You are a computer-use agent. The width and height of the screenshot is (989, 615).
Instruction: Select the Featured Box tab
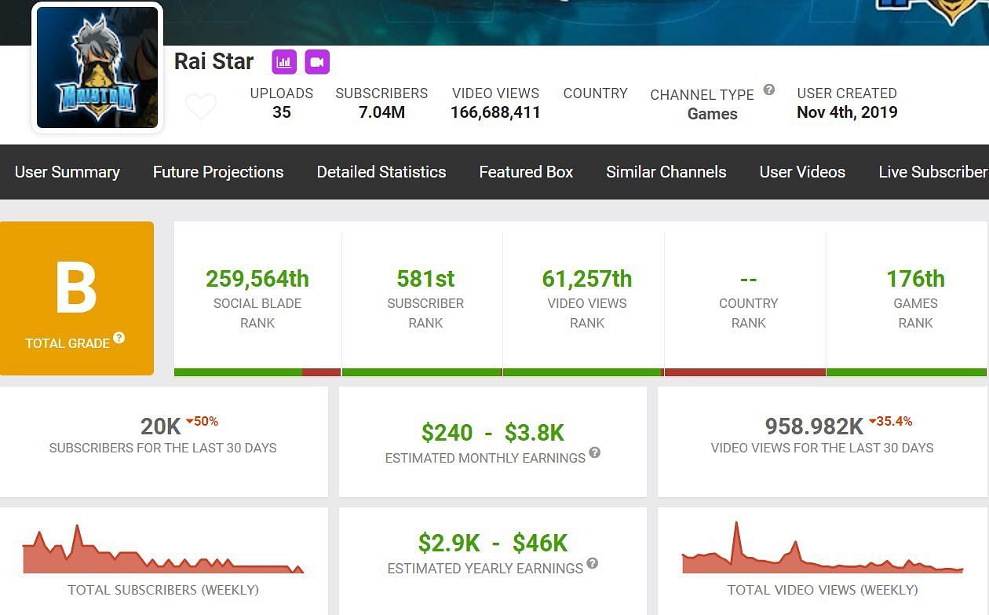(526, 172)
